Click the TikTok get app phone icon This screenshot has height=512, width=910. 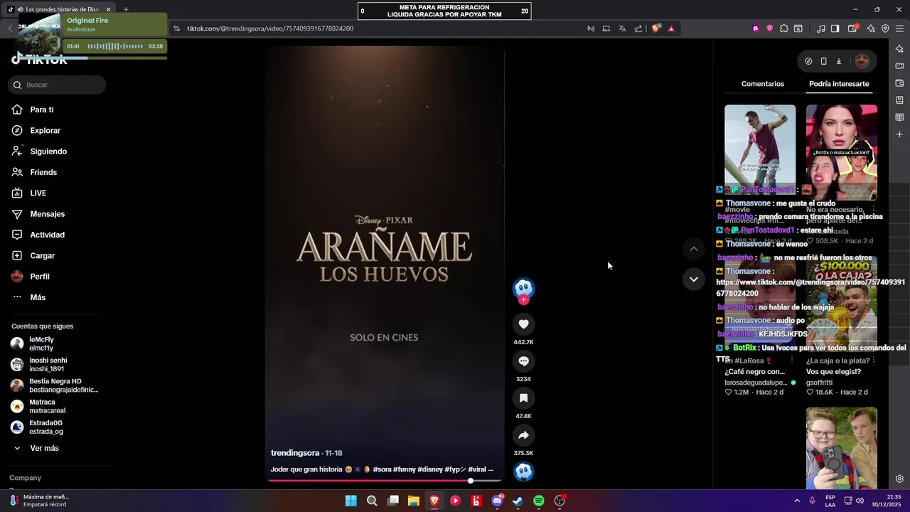click(823, 61)
